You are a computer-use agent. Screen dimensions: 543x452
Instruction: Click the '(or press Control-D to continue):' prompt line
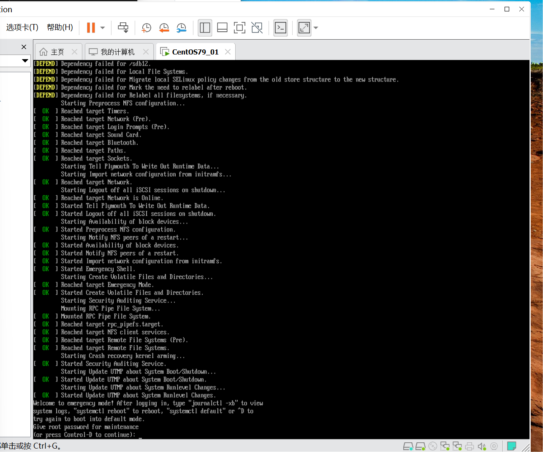pyautogui.click(x=84, y=435)
